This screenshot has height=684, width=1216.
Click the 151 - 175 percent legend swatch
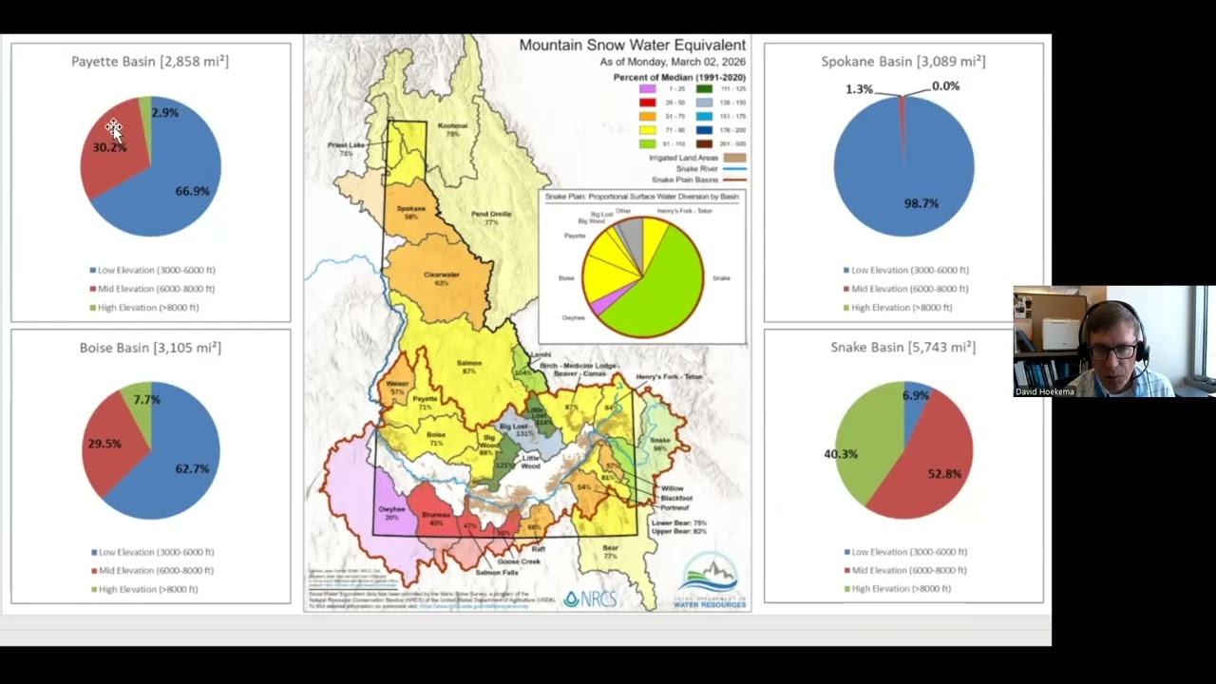pos(704,116)
